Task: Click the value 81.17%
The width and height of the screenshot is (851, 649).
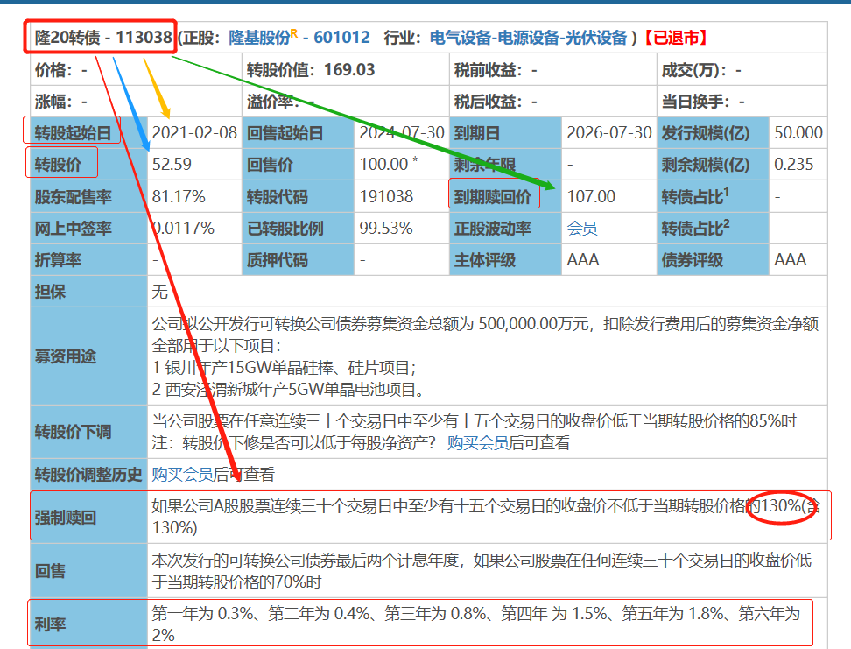Action: click(179, 196)
